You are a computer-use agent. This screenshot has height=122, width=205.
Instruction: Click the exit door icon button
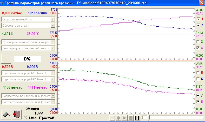[x=16, y=114]
